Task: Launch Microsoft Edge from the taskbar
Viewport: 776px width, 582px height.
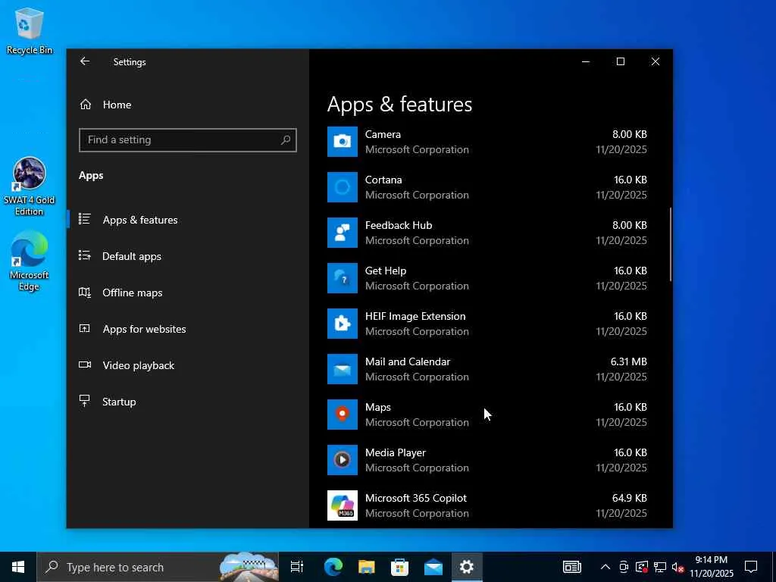Action: [333, 567]
